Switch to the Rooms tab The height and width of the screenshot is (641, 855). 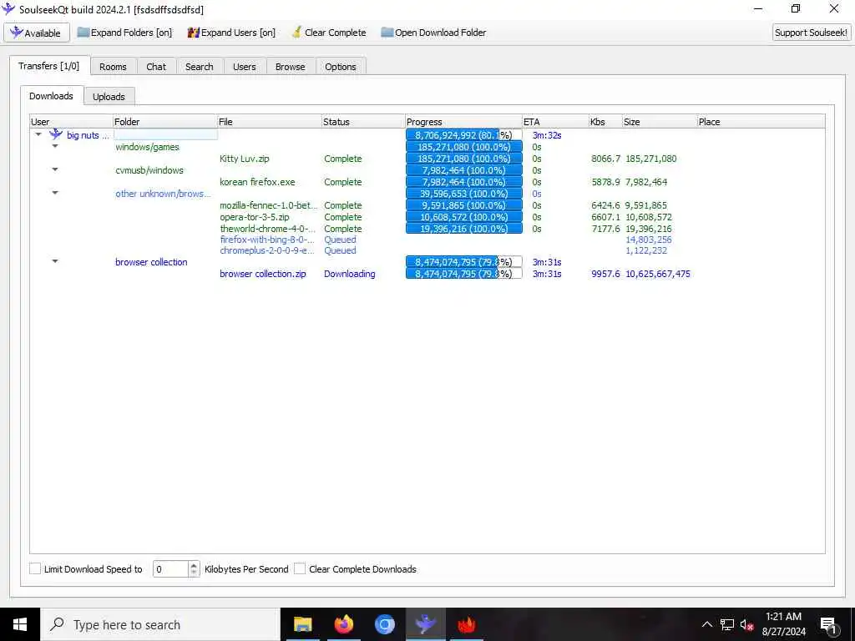click(x=114, y=67)
